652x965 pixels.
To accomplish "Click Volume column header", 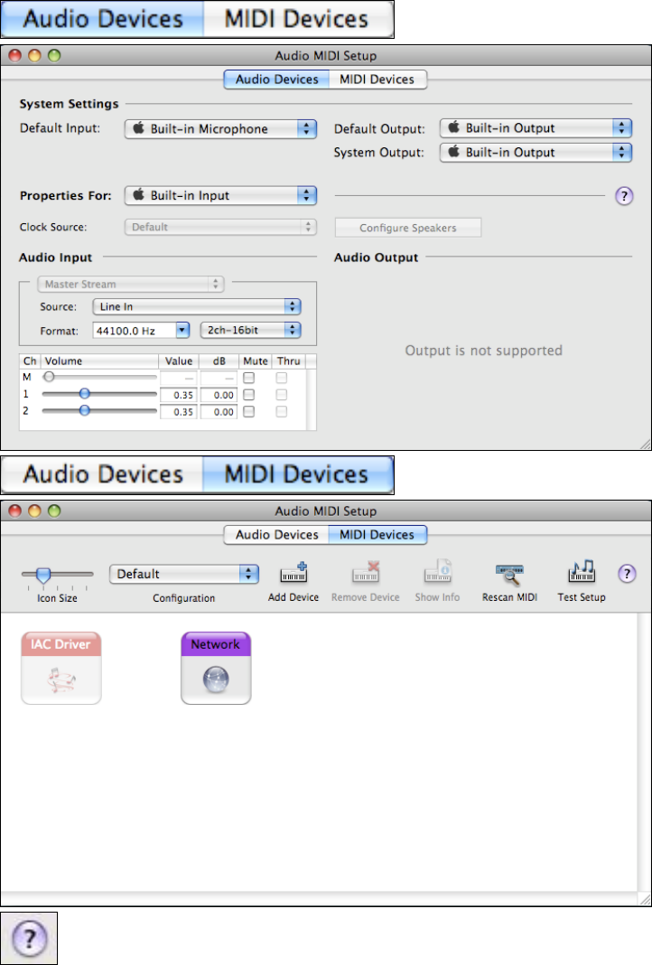I will [x=99, y=361].
